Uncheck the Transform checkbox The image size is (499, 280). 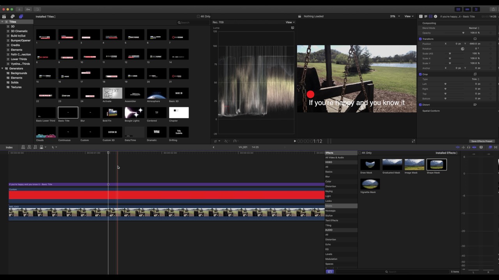pos(420,39)
